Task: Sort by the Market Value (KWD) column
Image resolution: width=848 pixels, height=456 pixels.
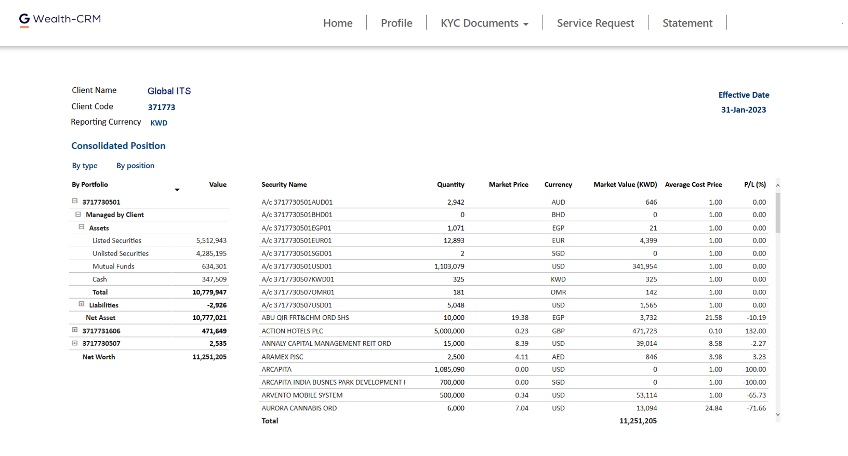Action: point(625,184)
